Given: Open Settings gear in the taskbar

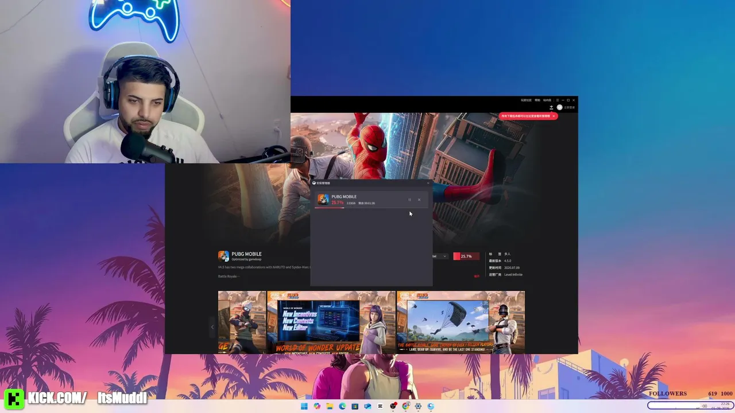Looking at the screenshot, I should click(x=418, y=406).
